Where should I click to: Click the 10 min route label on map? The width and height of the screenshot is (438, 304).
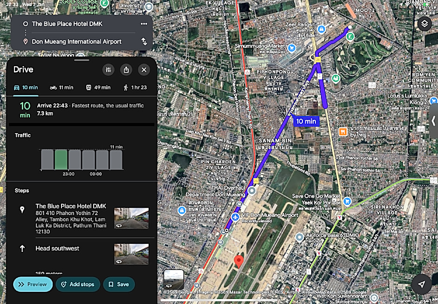(x=306, y=121)
